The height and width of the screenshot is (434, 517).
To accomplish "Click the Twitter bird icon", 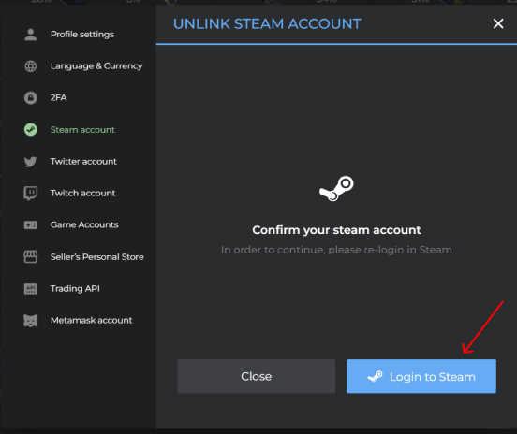I will (x=31, y=162).
